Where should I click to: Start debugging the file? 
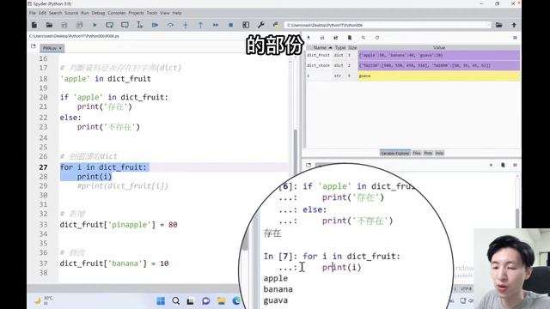(x=155, y=25)
